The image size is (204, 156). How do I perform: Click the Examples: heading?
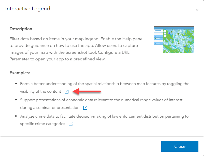coord(20,73)
